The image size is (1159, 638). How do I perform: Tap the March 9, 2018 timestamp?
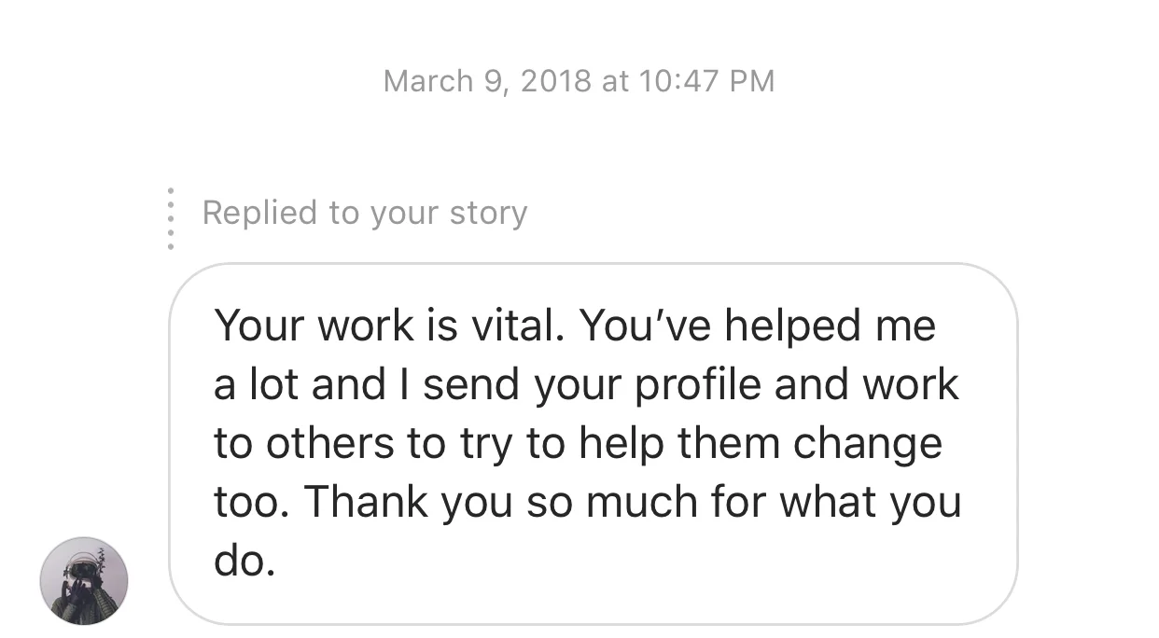click(x=579, y=81)
